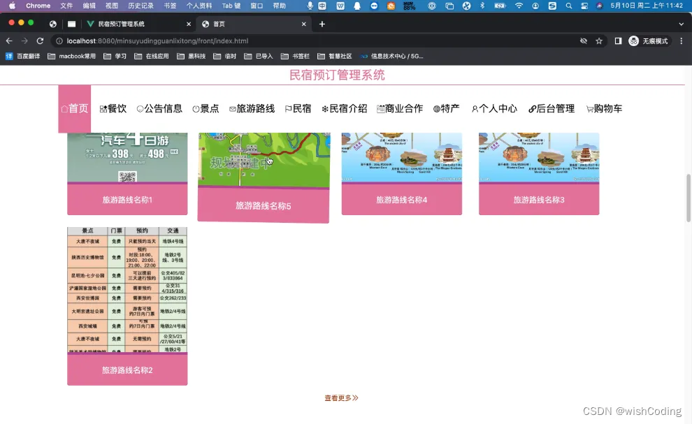692x424 pixels.
Task: Open 旅游路线 in site navigation
Action: [x=252, y=108]
